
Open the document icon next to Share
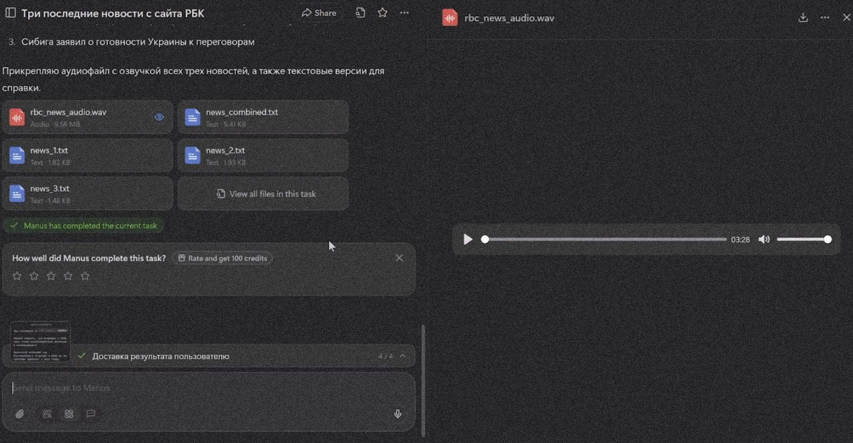[x=360, y=13]
